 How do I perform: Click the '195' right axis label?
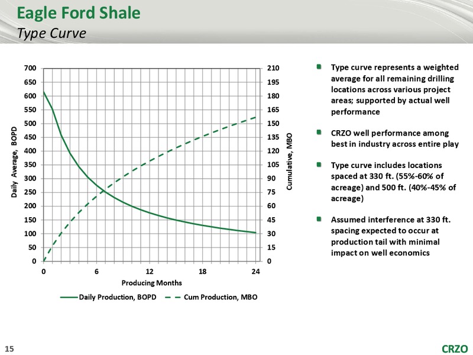coord(273,82)
